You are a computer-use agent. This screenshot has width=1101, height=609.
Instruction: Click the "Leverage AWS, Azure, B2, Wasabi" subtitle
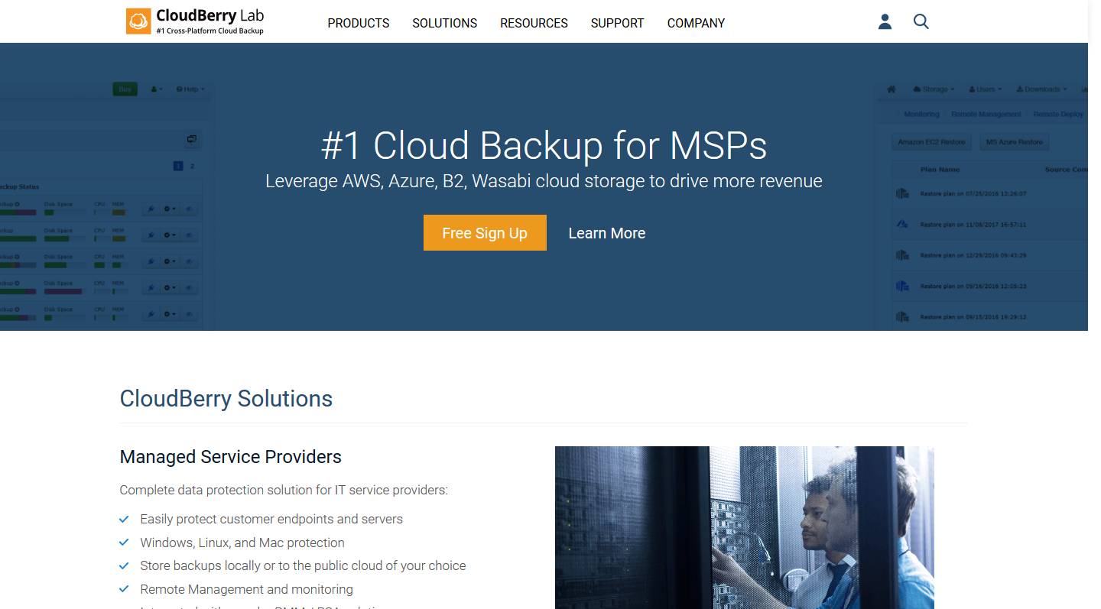click(x=544, y=181)
